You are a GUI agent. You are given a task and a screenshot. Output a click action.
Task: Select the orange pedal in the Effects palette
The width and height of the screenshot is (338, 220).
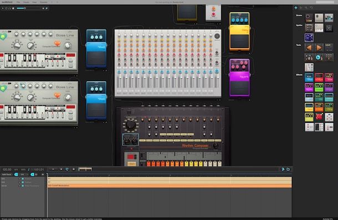(x=319, y=107)
